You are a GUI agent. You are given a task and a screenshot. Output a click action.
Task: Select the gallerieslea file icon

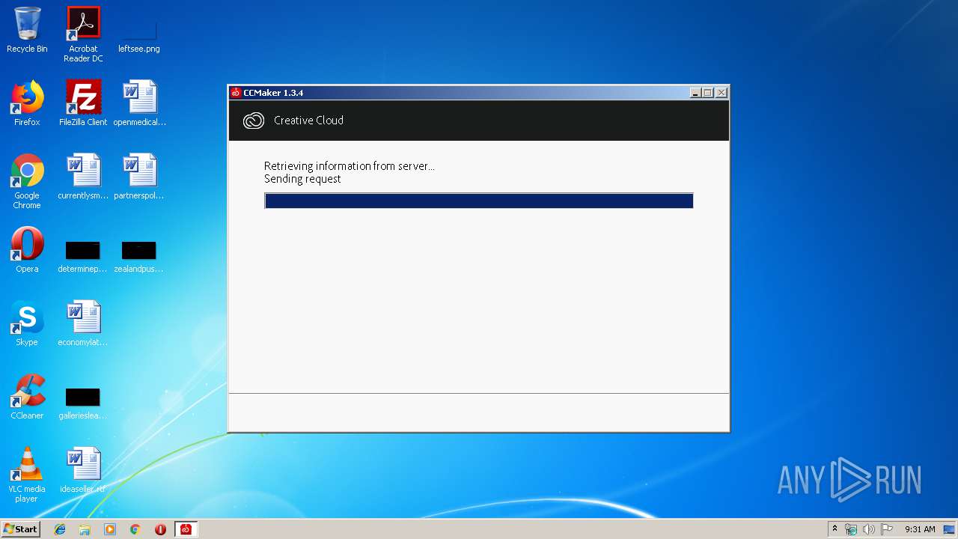click(x=83, y=403)
